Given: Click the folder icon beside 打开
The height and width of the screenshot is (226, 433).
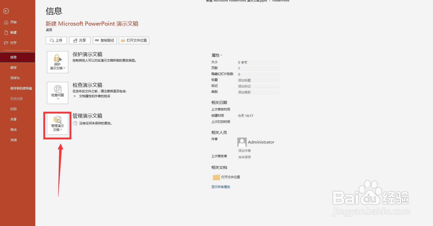Looking at the screenshot, I should click(6, 43).
